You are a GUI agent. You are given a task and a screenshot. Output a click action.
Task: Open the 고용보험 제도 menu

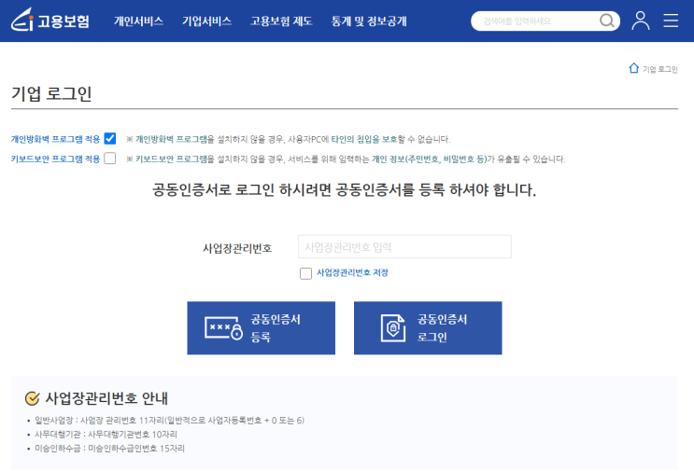click(x=281, y=21)
